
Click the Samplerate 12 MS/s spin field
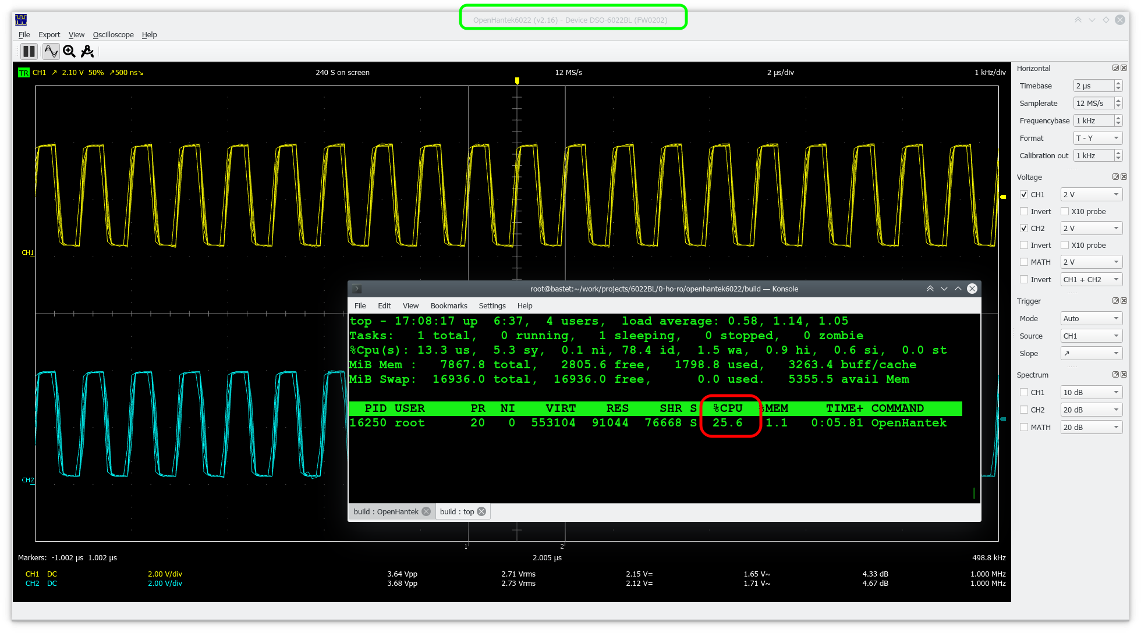point(1094,103)
